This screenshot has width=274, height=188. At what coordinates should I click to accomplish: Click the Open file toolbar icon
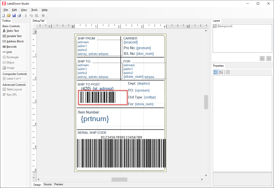pos(9,15)
